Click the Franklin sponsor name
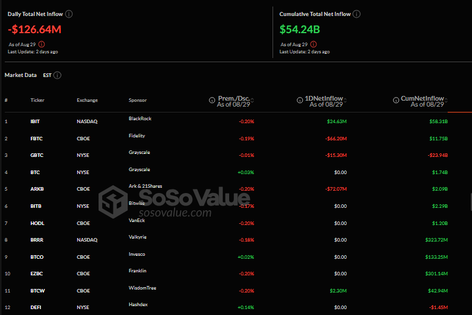The height and width of the screenshot is (315, 472). pyautogui.click(x=137, y=271)
